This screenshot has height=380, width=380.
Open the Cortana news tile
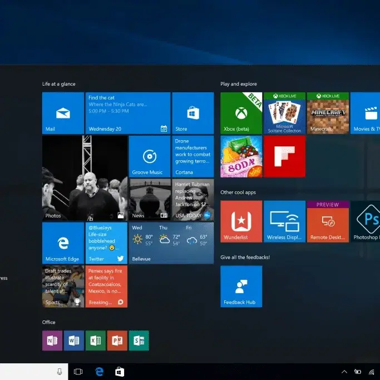[193, 156]
